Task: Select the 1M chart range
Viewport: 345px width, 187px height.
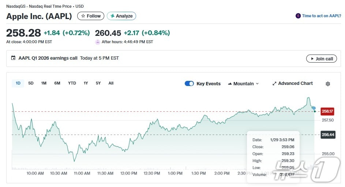Action: 44,83
